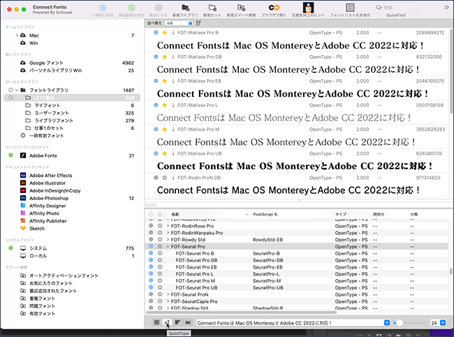Toggle favorite star for FOT-Seurat Pro DB row
This screenshot has height=337, width=454.
tap(160, 260)
